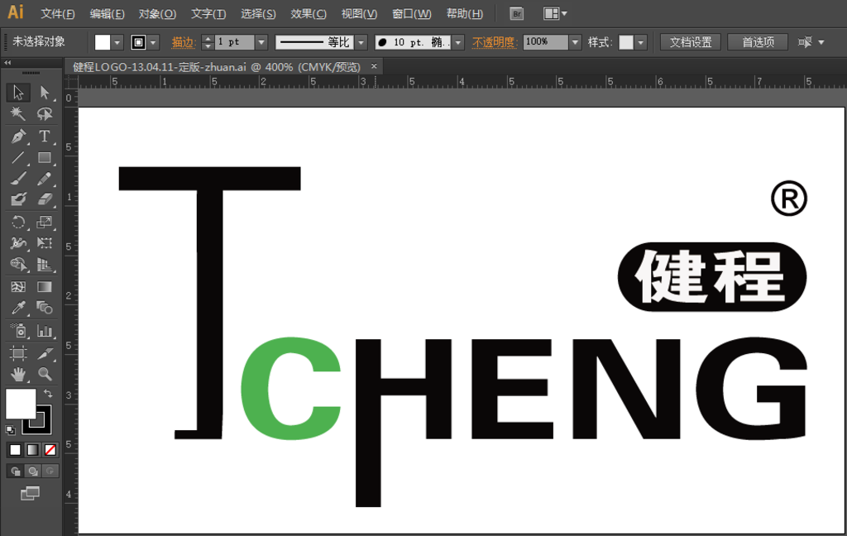Open the brush definition dropdown
This screenshot has width=847, height=536.
click(x=458, y=42)
